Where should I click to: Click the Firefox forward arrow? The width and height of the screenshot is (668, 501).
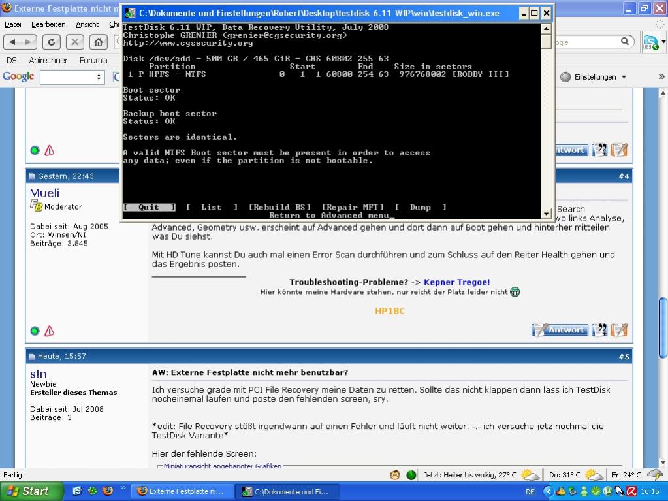[28, 42]
